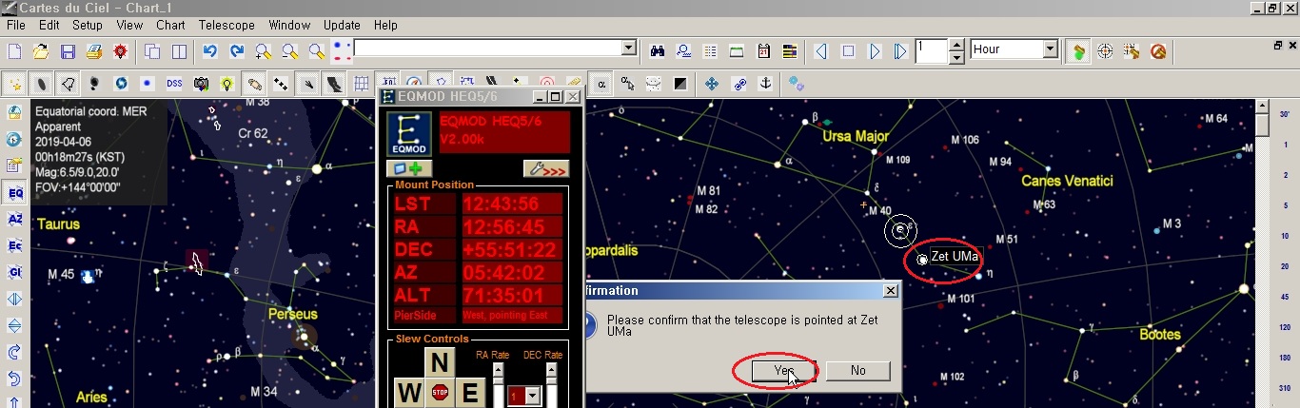The width and height of the screenshot is (1300, 408).
Task: Click the zoom in magnifier icon
Action: (x=263, y=50)
